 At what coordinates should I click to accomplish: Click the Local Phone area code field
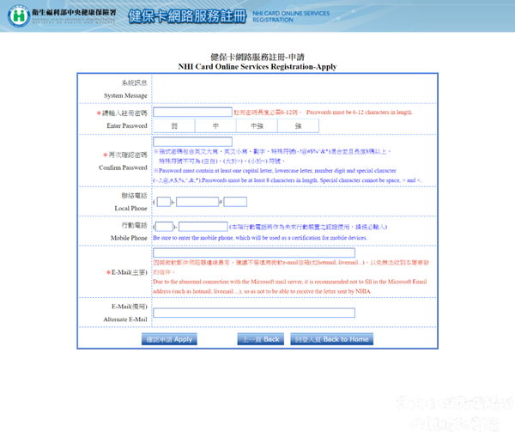click(x=164, y=202)
